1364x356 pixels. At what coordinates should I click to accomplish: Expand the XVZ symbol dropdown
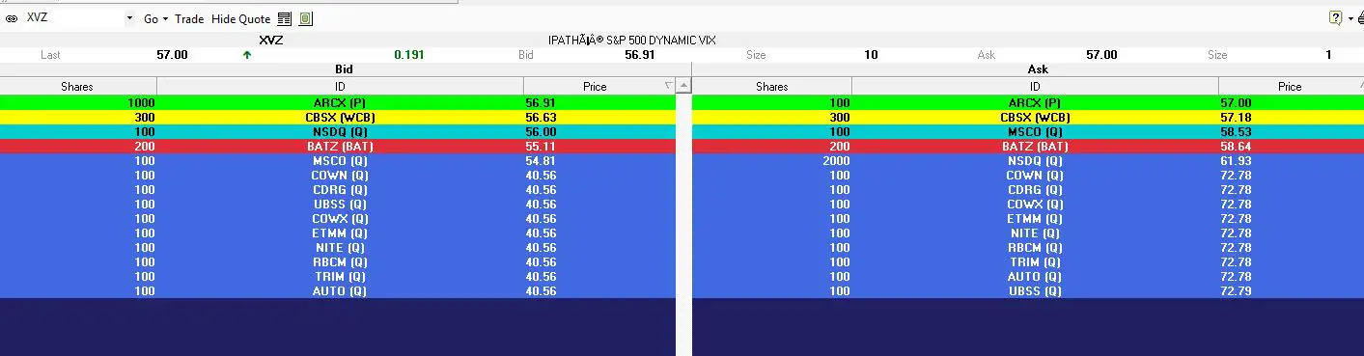(130, 18)
